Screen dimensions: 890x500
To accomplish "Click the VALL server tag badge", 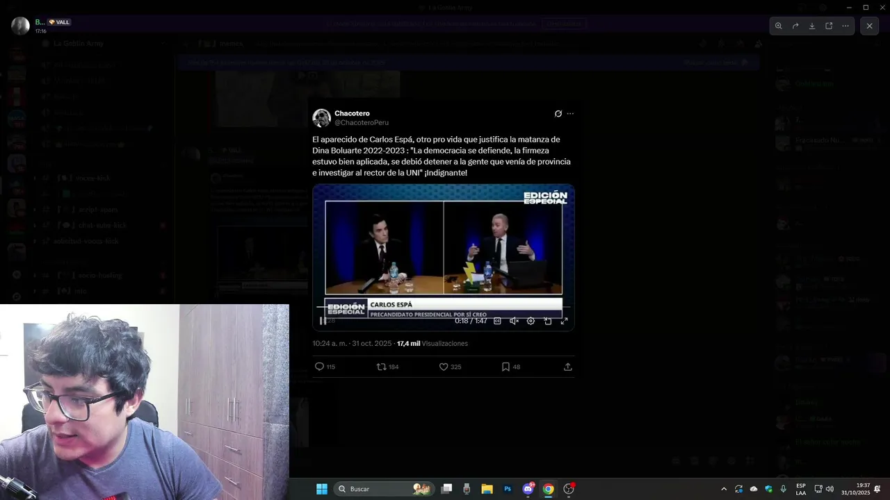I will point(59,22).
